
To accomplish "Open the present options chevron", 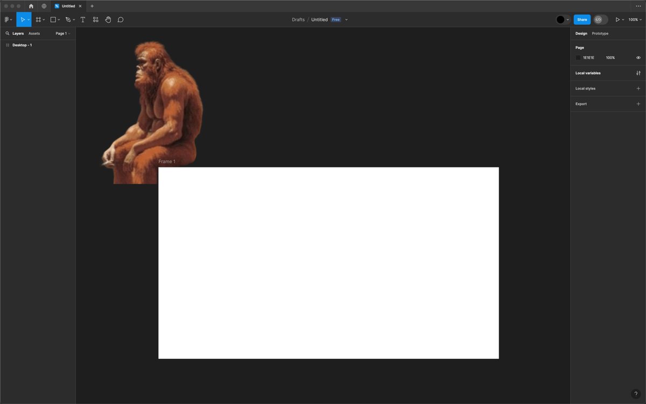I will pyautogui.click(x=623, y=20).
